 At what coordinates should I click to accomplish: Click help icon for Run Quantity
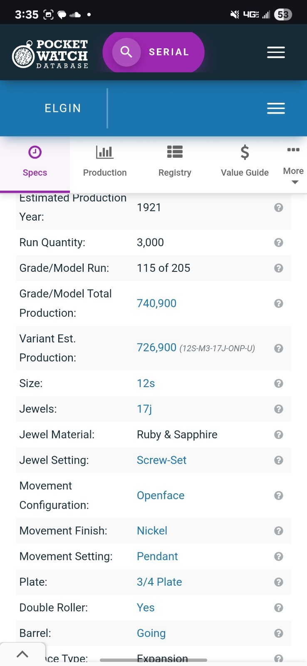click(279, 243)
